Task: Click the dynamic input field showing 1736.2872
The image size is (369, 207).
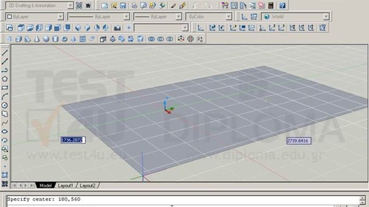Action: click(x=73, y=140)
